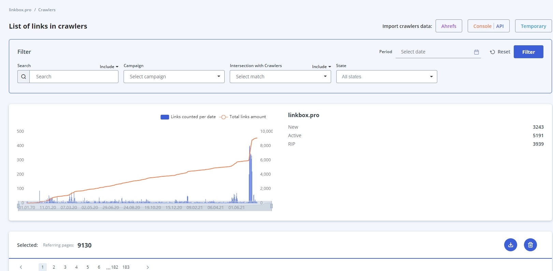This screenshot has width=553, height=271.
Task: Open the All states dropdown
Action: (387, 77)
